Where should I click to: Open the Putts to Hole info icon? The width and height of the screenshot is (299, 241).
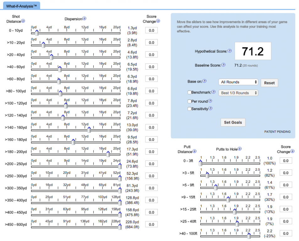coord(240,149)
